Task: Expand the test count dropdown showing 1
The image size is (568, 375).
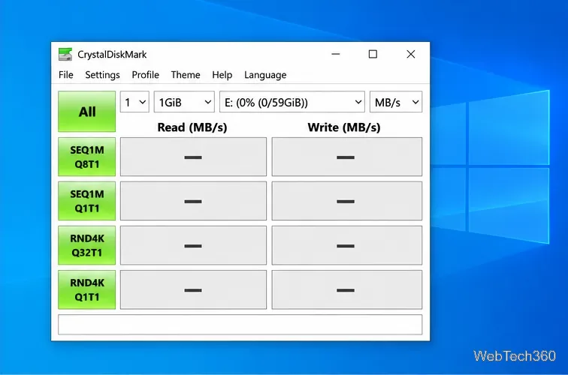Action: 134,102
